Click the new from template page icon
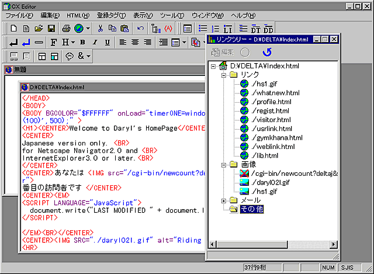The width and height of the screenshot is (374, 274). (x=26, y=29)
